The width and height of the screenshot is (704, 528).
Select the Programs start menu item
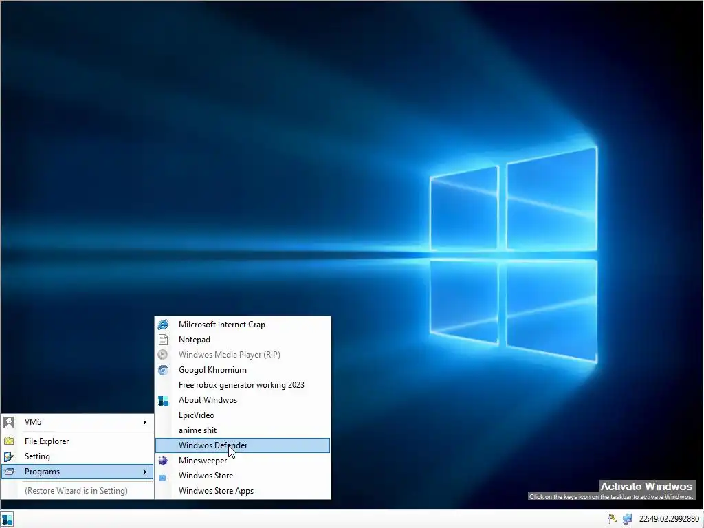coord(77,472)
